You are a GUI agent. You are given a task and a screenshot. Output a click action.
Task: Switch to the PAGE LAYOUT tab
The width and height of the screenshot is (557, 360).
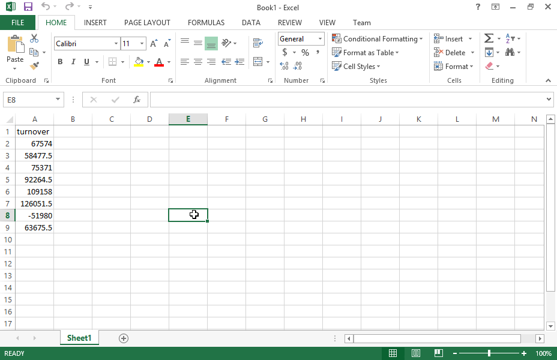click(147, 23)
